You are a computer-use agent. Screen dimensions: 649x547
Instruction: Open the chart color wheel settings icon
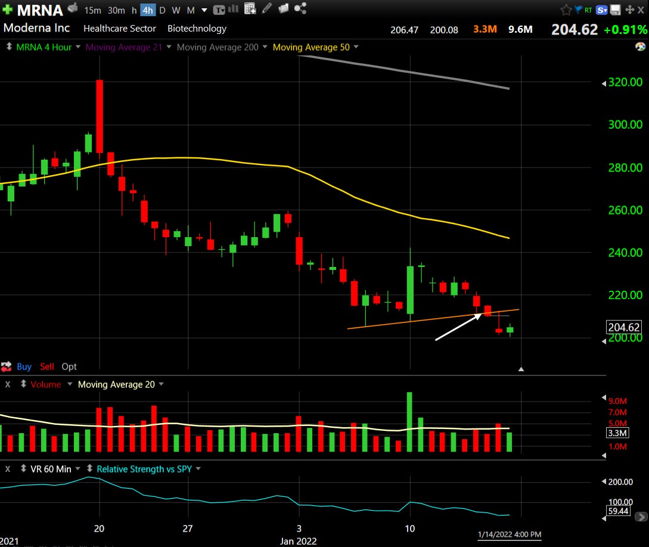tap(640, 46)
